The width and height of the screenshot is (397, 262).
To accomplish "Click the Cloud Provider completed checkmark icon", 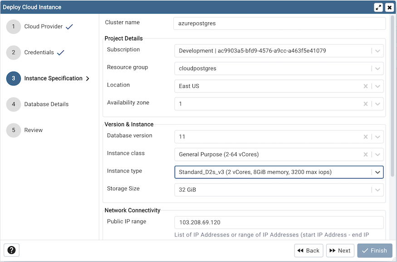I will pos(69,26).
